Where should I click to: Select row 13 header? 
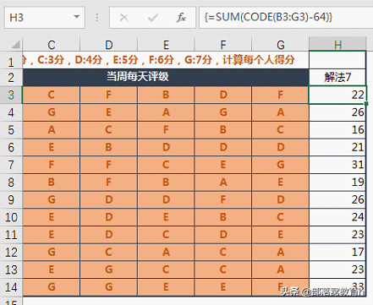[11, 270]
